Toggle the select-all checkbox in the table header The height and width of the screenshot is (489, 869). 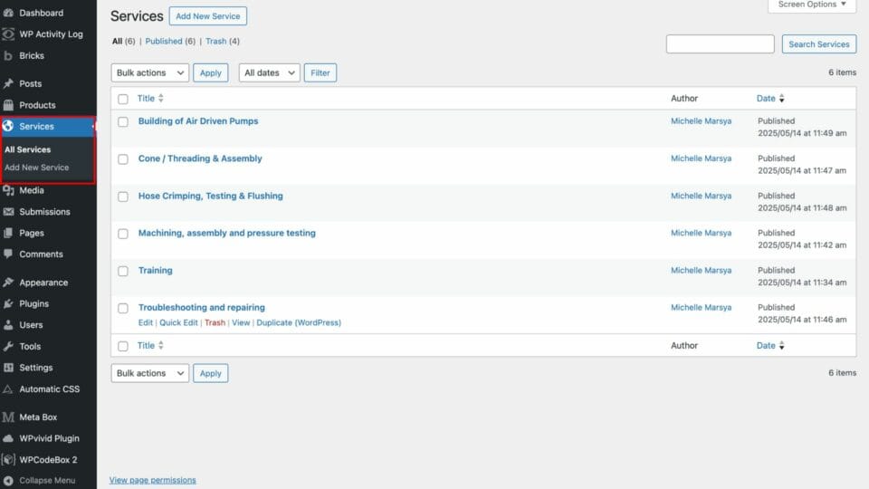[x=123, y=99]
